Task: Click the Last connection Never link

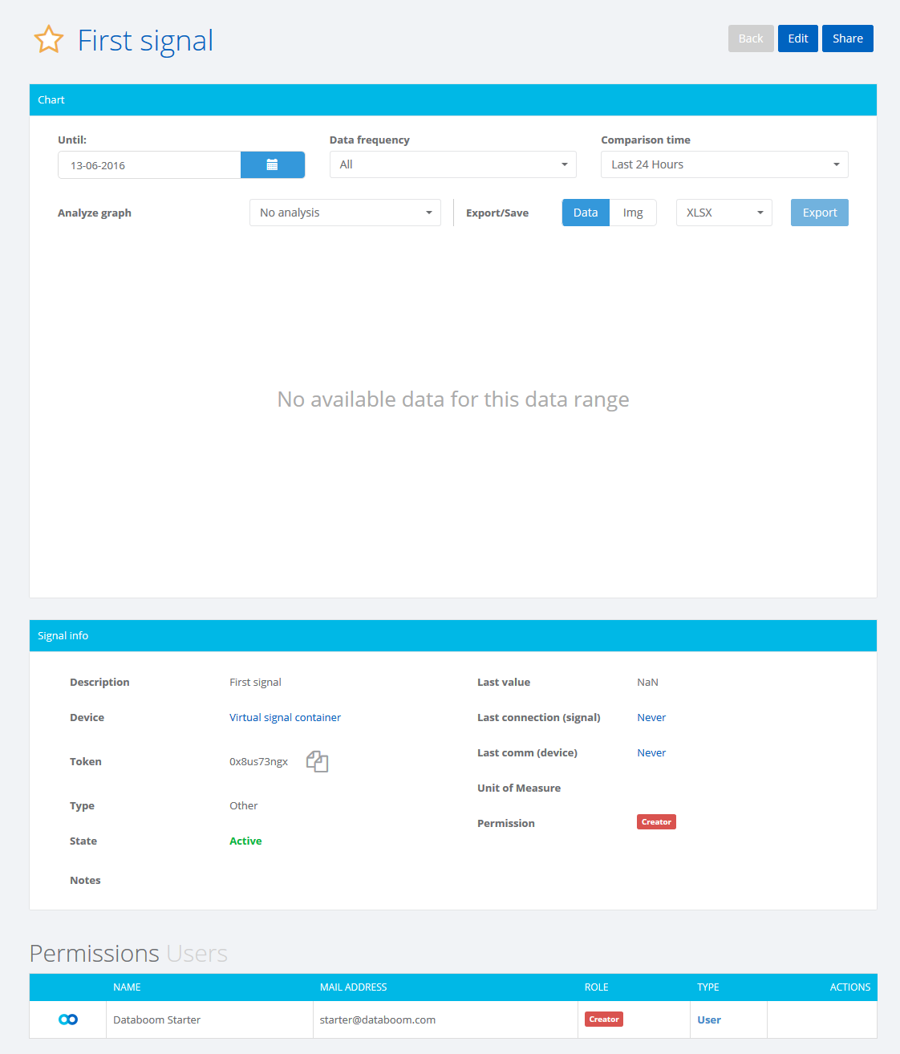Action: 651,717
